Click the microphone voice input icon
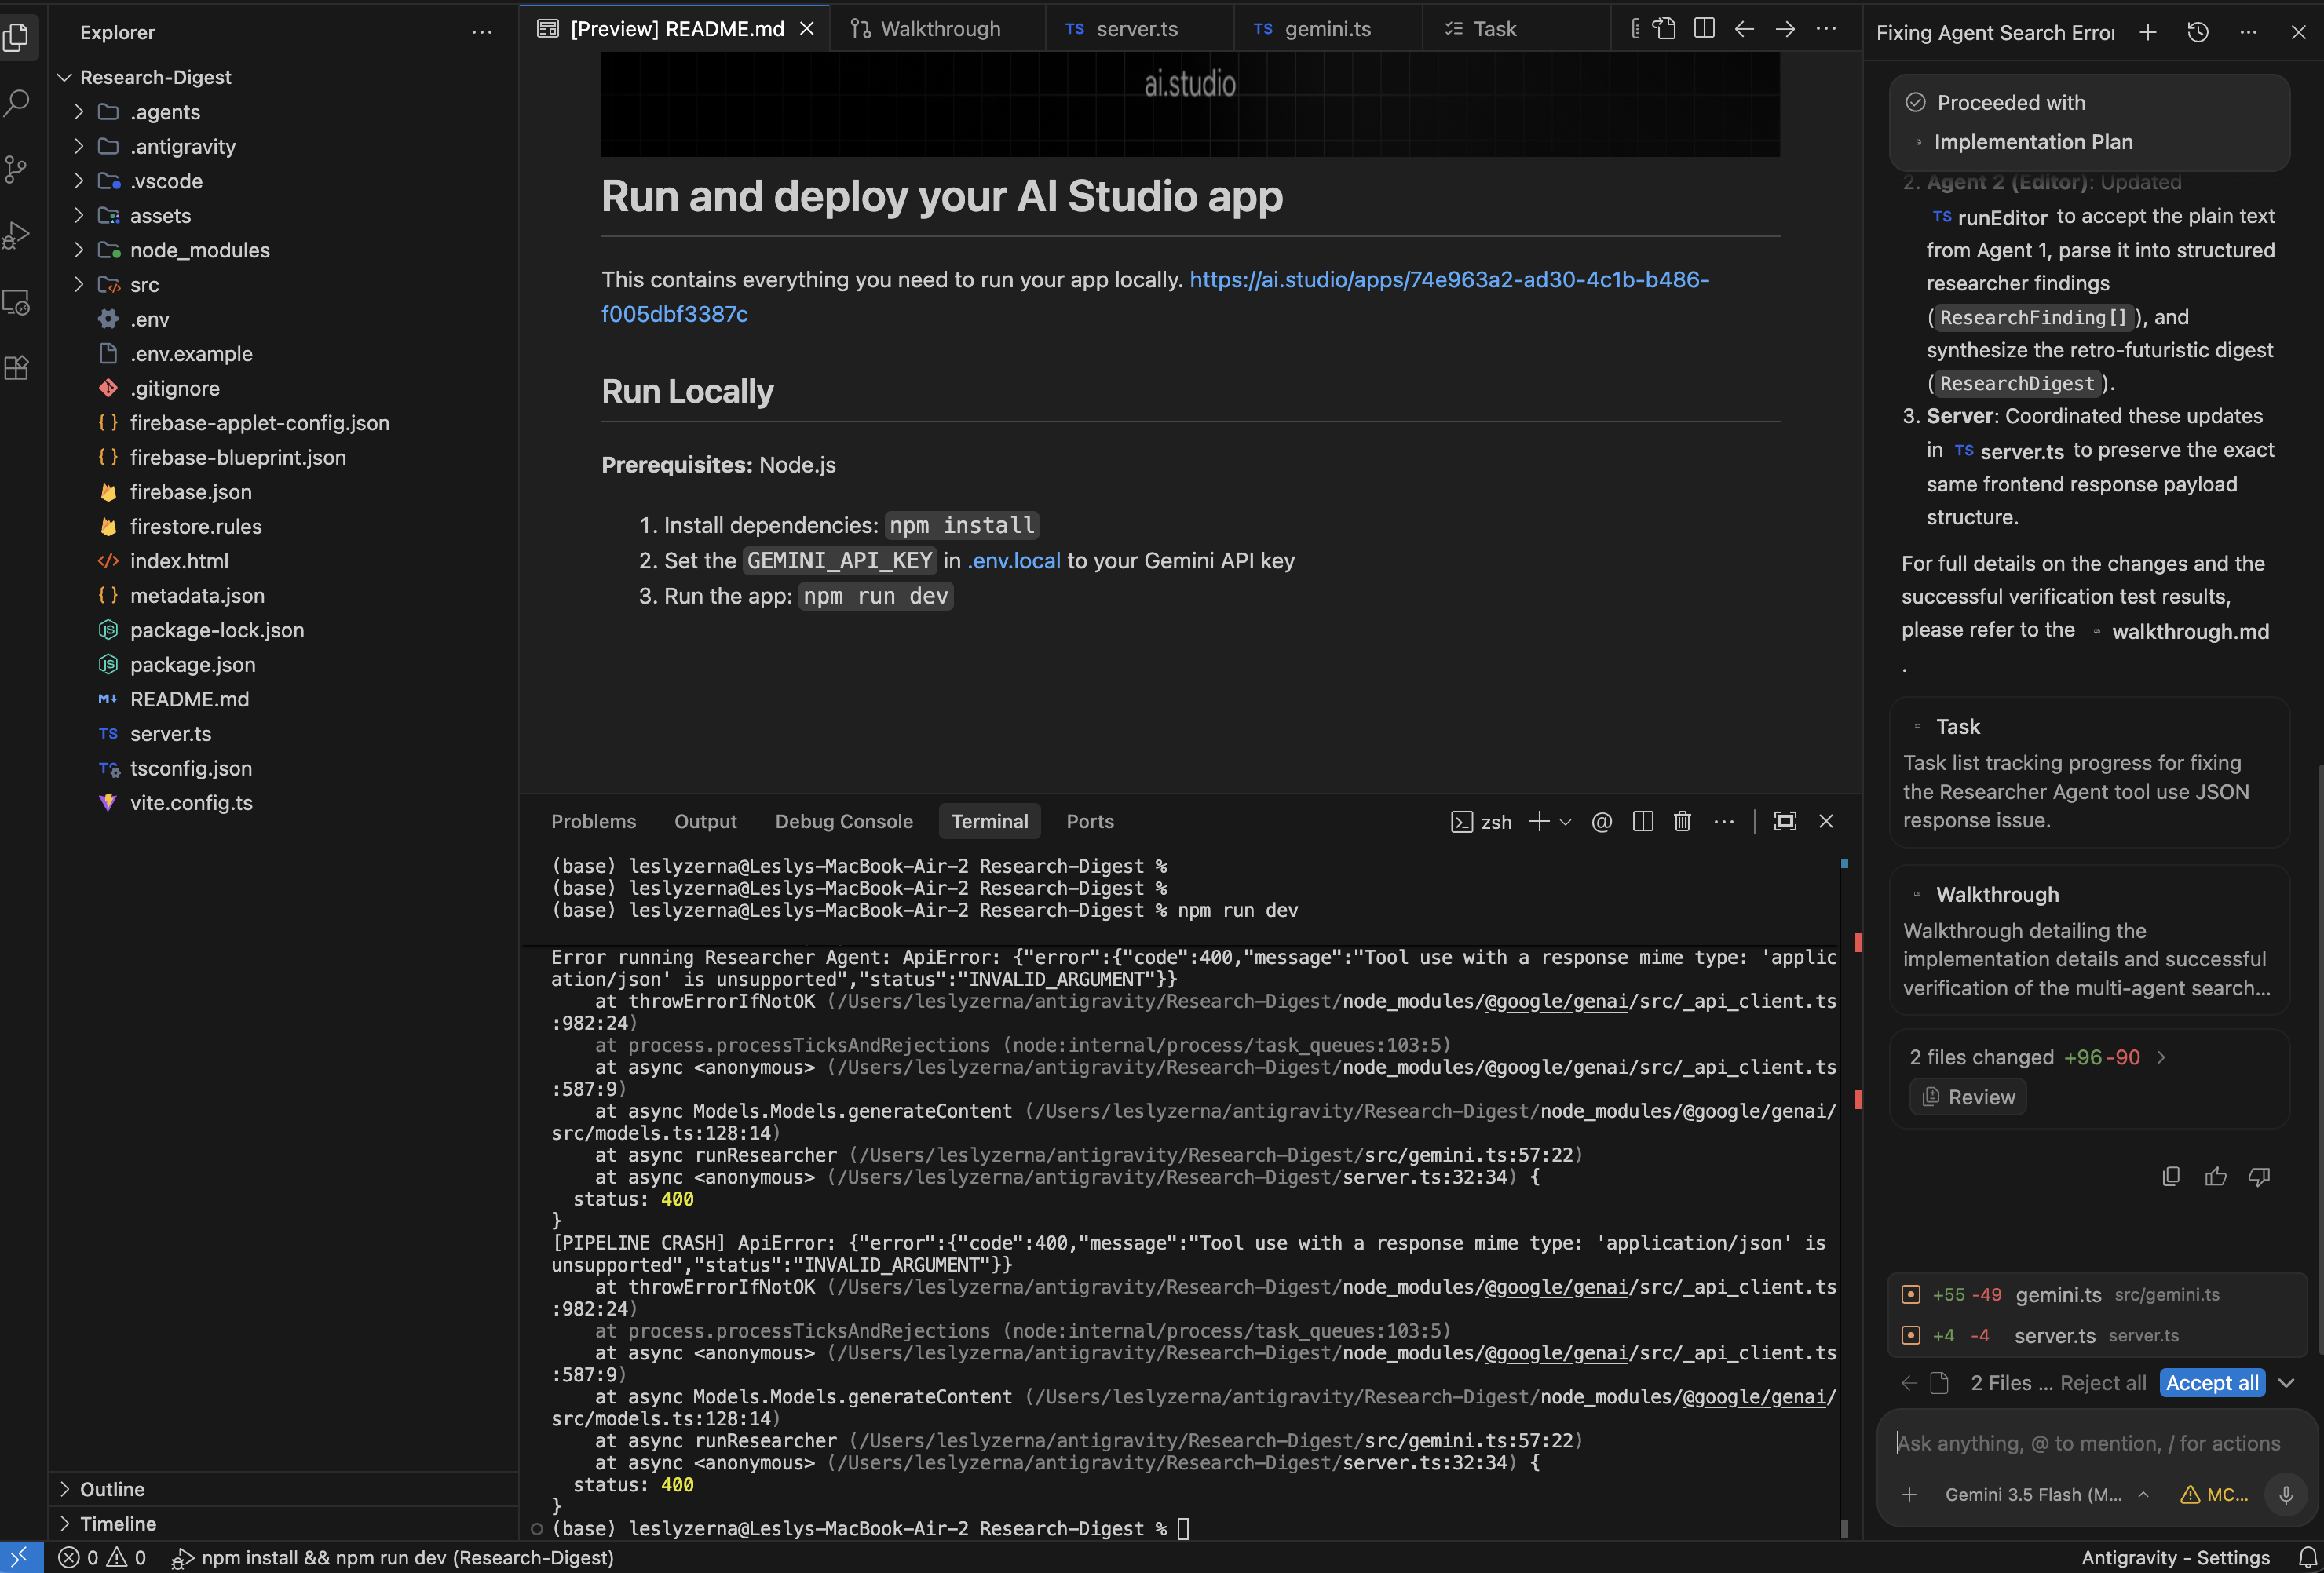This screenshot has width=2324, height=1573. coord(2285,1495)
